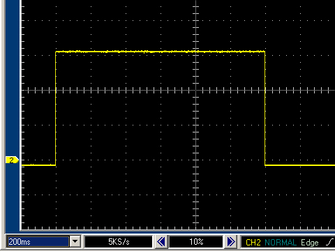The width and height of the screenshot is (335, 251).
Task: Open the 200ms timebase dropdown arrow
Action: pos(75,242)
